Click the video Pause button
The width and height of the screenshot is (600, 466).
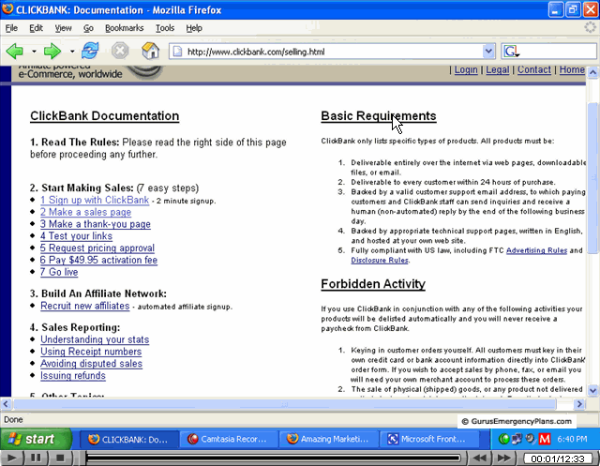point(36,458)
